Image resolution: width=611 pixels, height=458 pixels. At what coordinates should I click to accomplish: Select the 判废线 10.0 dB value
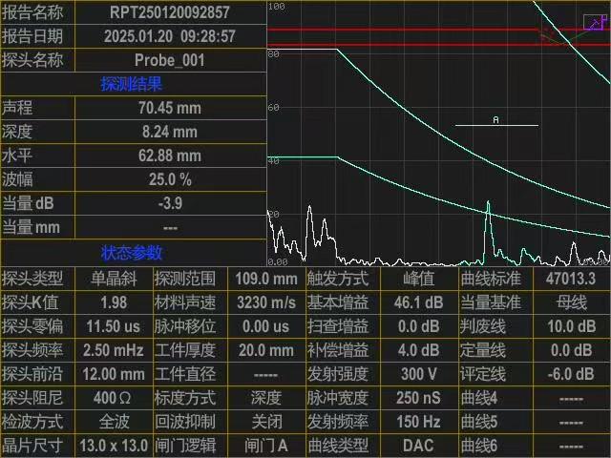tap(571, 326)
